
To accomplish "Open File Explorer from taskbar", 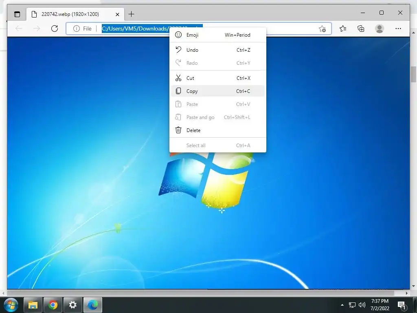I will (x=33, y=305).
